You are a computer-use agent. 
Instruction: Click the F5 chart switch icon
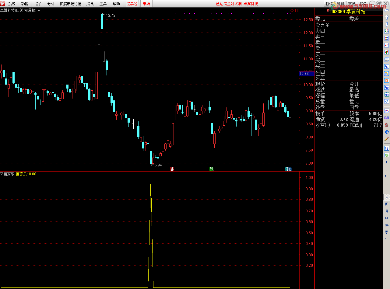(387, 148)
